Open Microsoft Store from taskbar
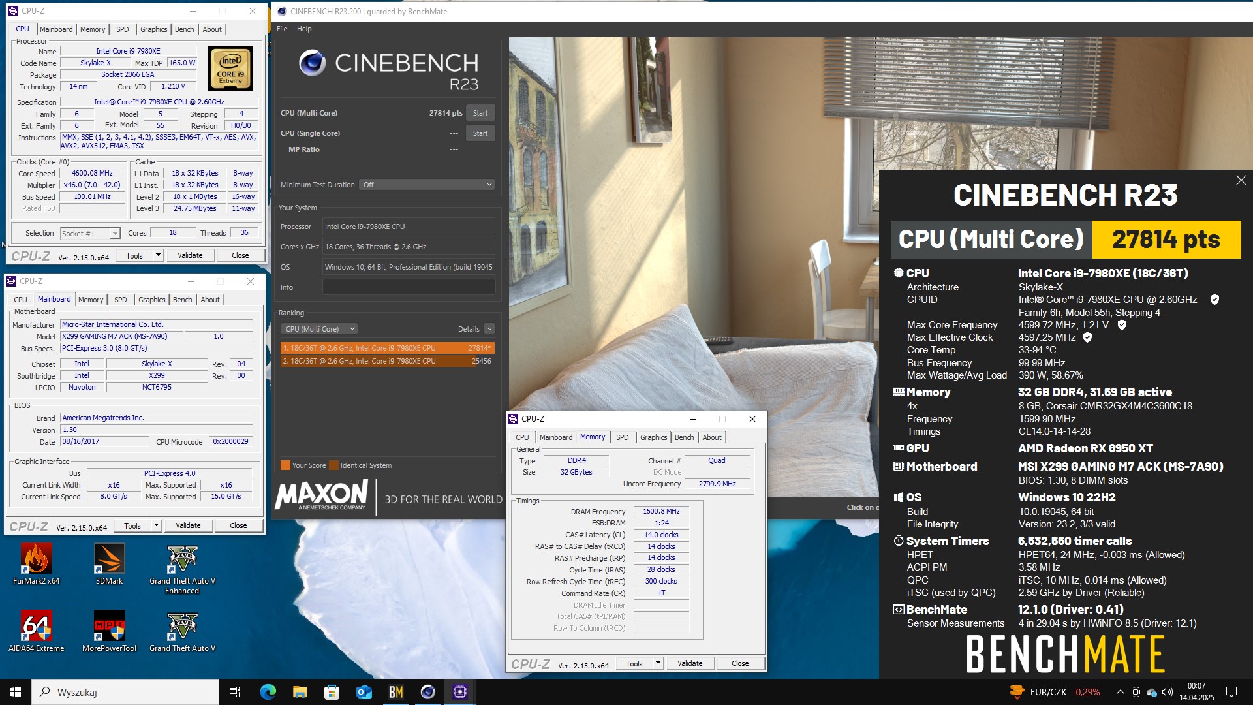Image resolution: width=1253 pixels, height=705 pixels. click(x=332, y=692)
